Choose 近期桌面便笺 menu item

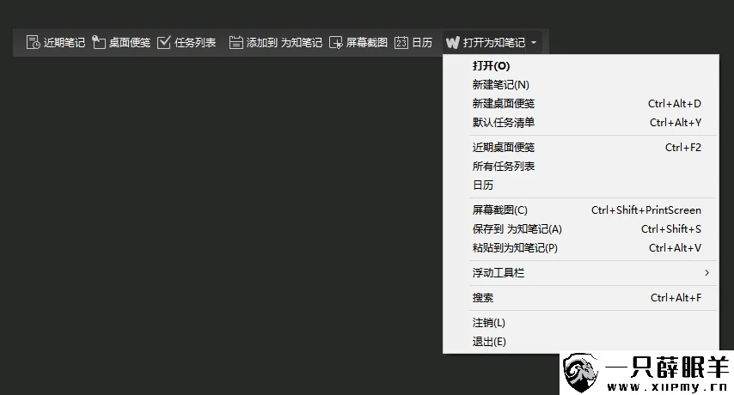pos(581,147)
